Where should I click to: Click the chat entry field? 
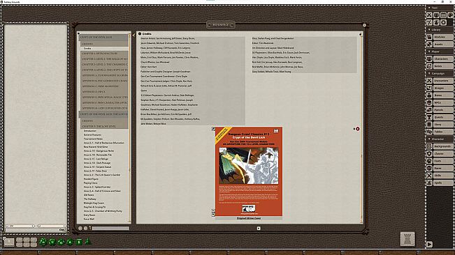click(36, 230)
